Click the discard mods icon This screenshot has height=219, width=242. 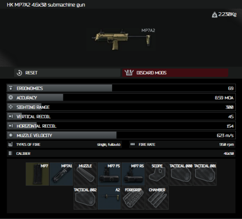pos(129,73)
